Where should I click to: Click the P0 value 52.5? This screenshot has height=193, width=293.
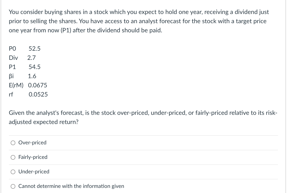click(35, 49)
